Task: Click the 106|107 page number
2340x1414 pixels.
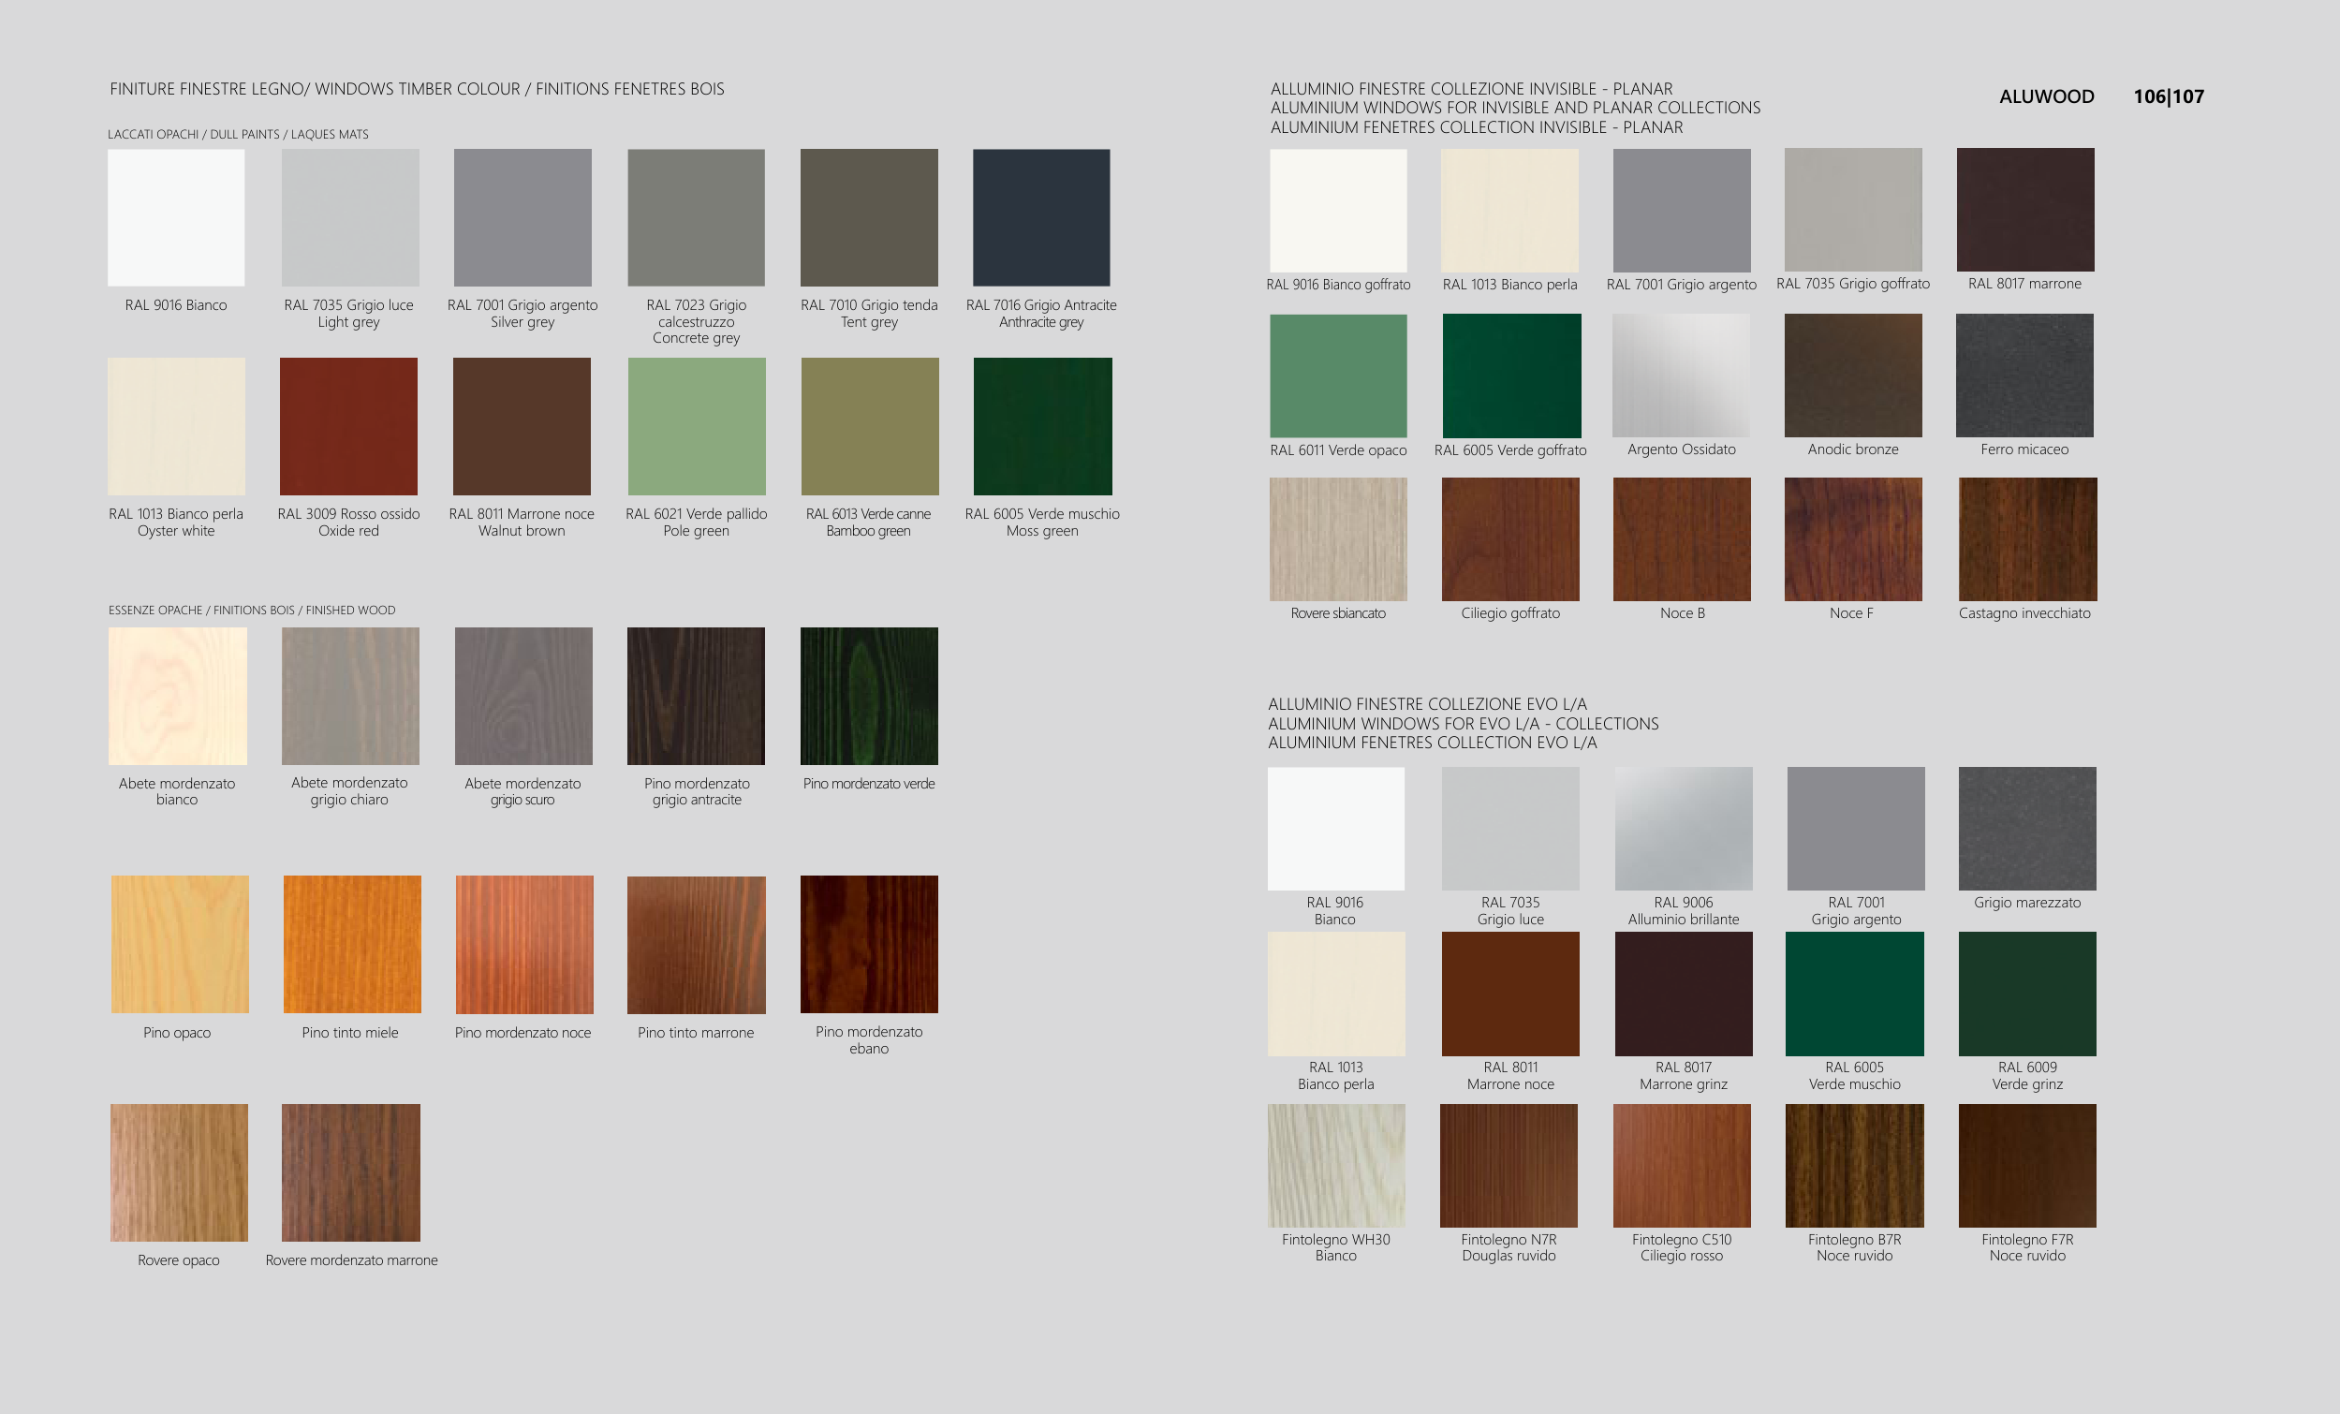Action: tap(2168, 96)
